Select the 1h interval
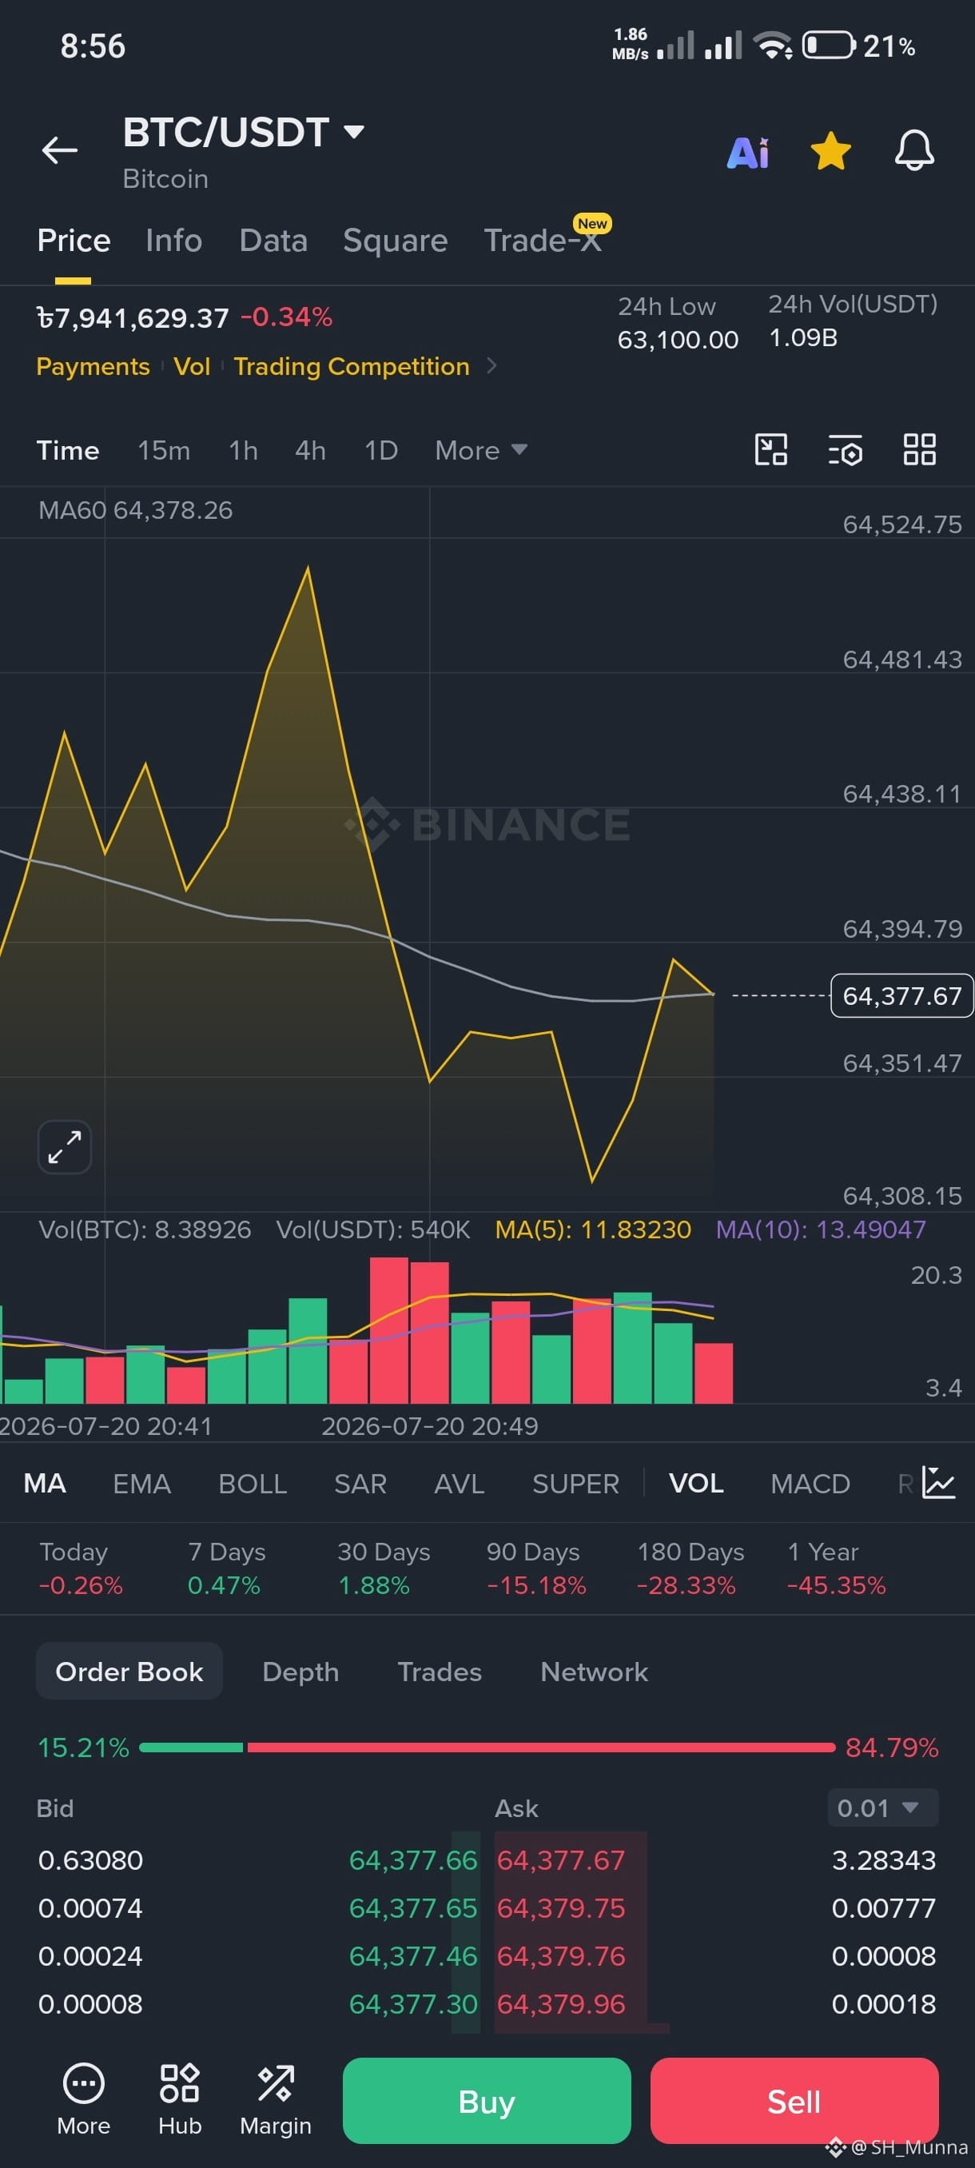 243,450
